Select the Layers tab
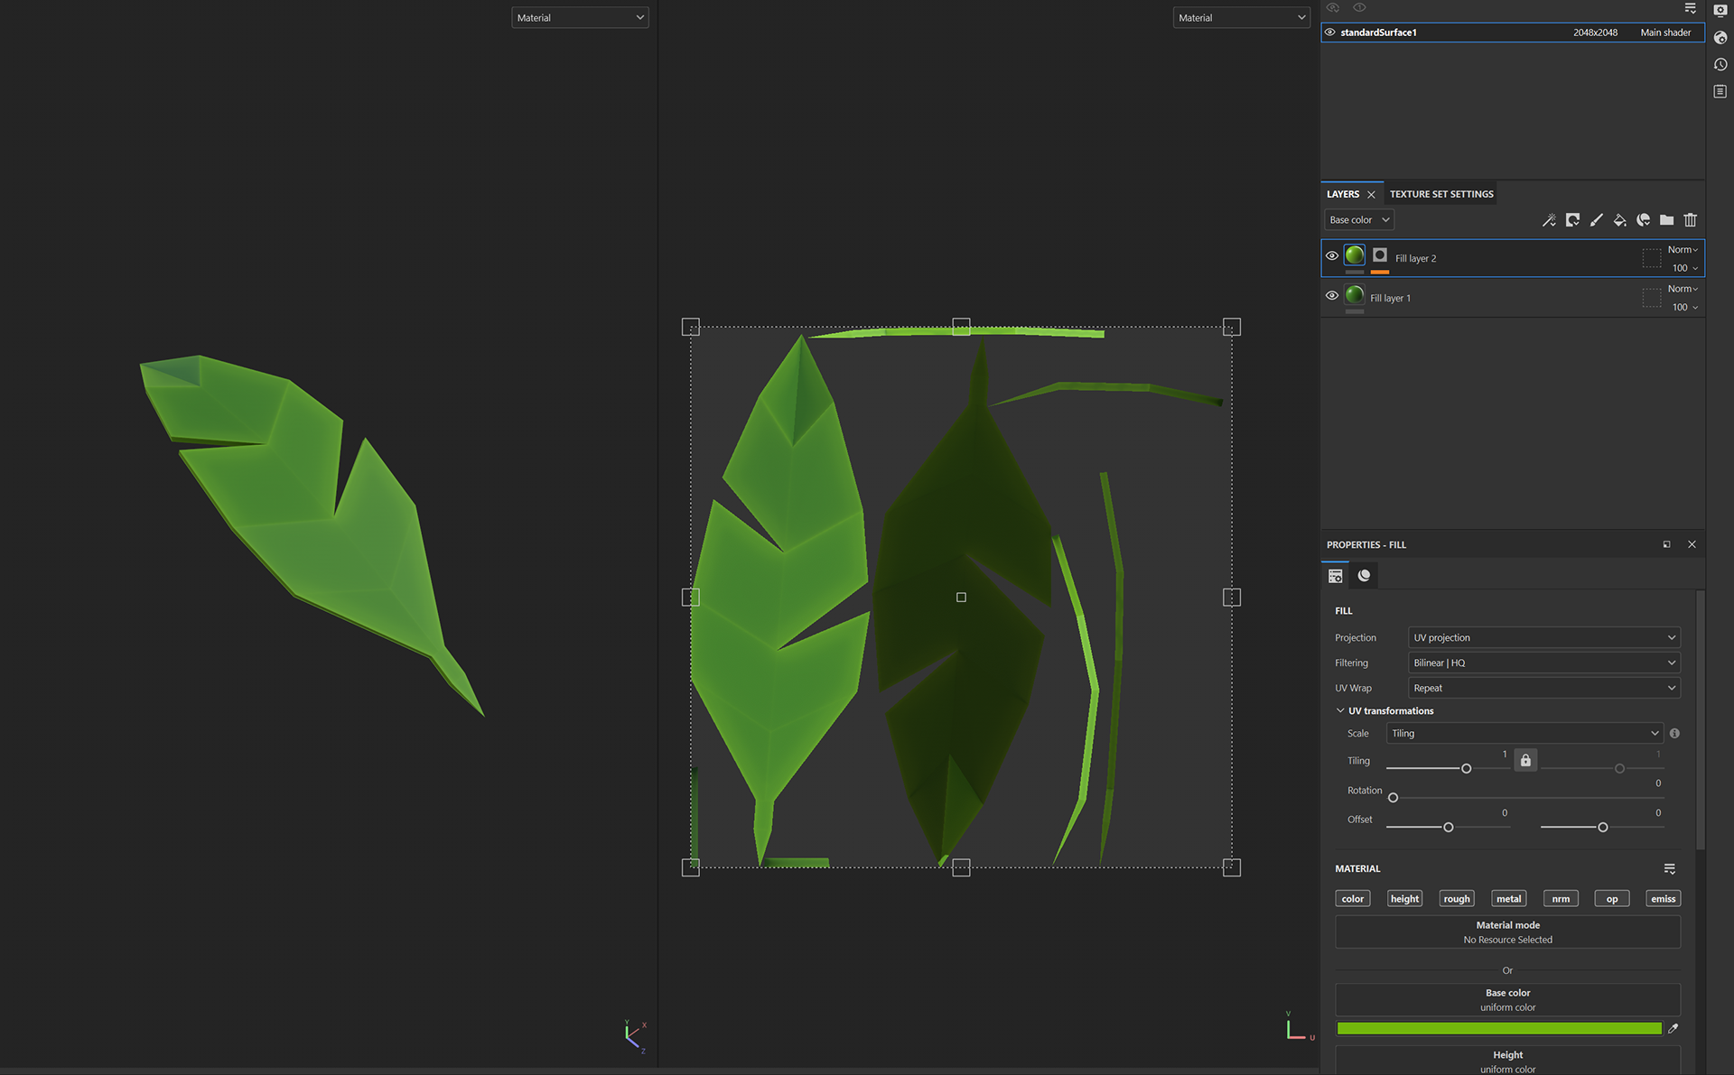Viewport: 1734px width, 1075px height. (x=1343, y=195)
